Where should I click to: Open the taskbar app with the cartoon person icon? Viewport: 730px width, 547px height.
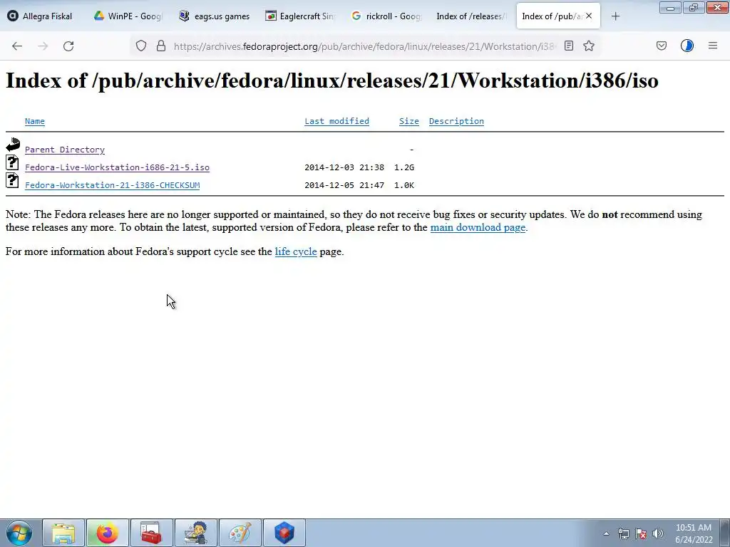tap(195, 533)
